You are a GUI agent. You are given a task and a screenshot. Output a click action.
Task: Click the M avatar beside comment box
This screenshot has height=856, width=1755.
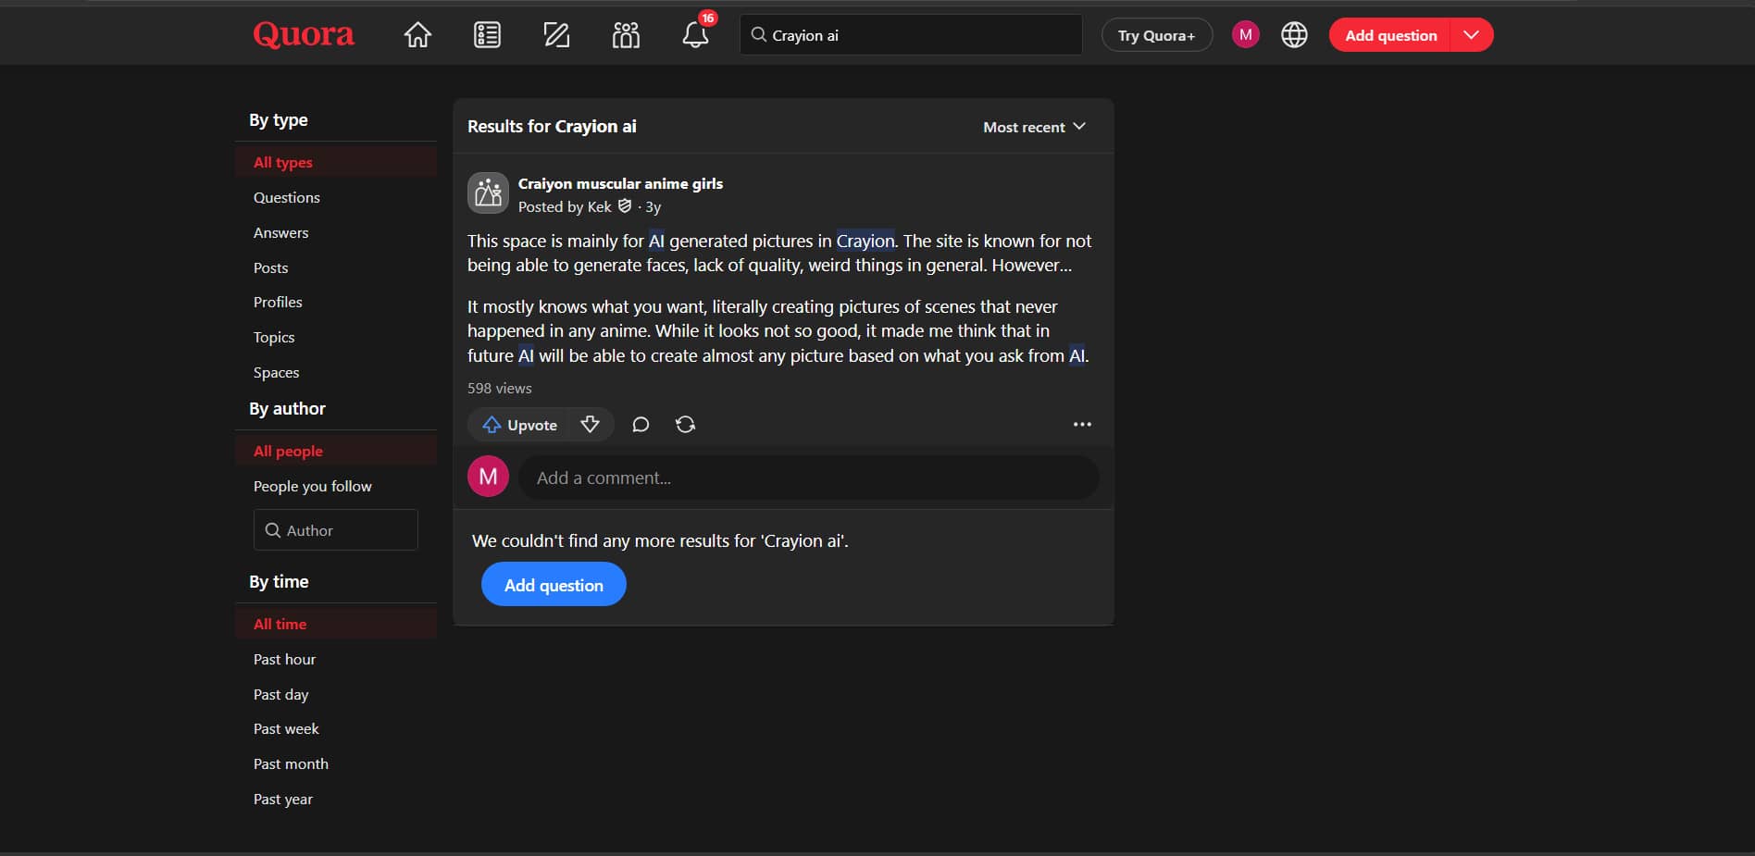[488, 477]
